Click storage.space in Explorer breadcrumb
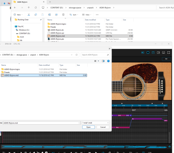 click(x=75, y=8)
